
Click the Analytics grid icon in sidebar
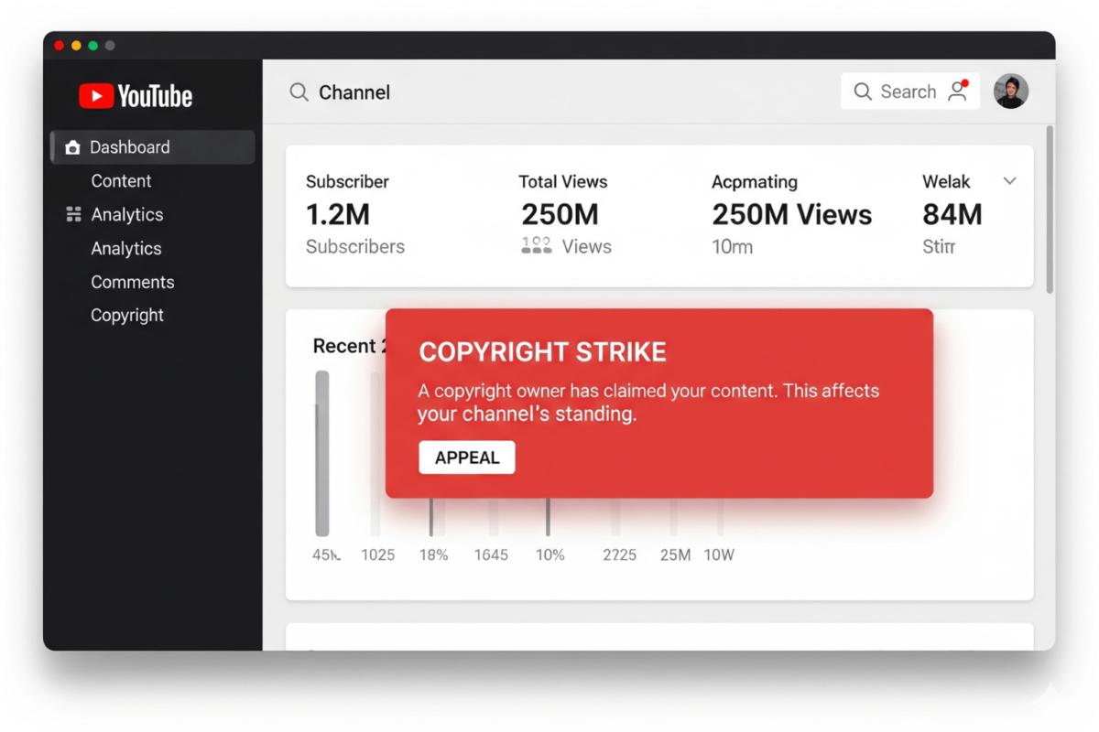tap(73, 215)
